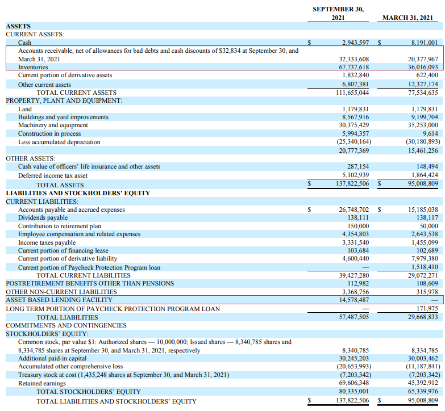Select Cash value 8,191,001
This screenshot has width=445, height=411.
[425, 43]
